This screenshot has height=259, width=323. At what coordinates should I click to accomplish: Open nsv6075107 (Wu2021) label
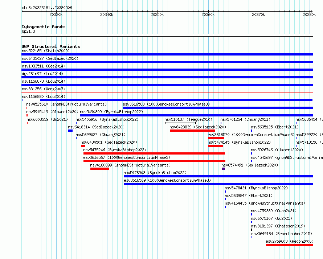tap(271, 218)
